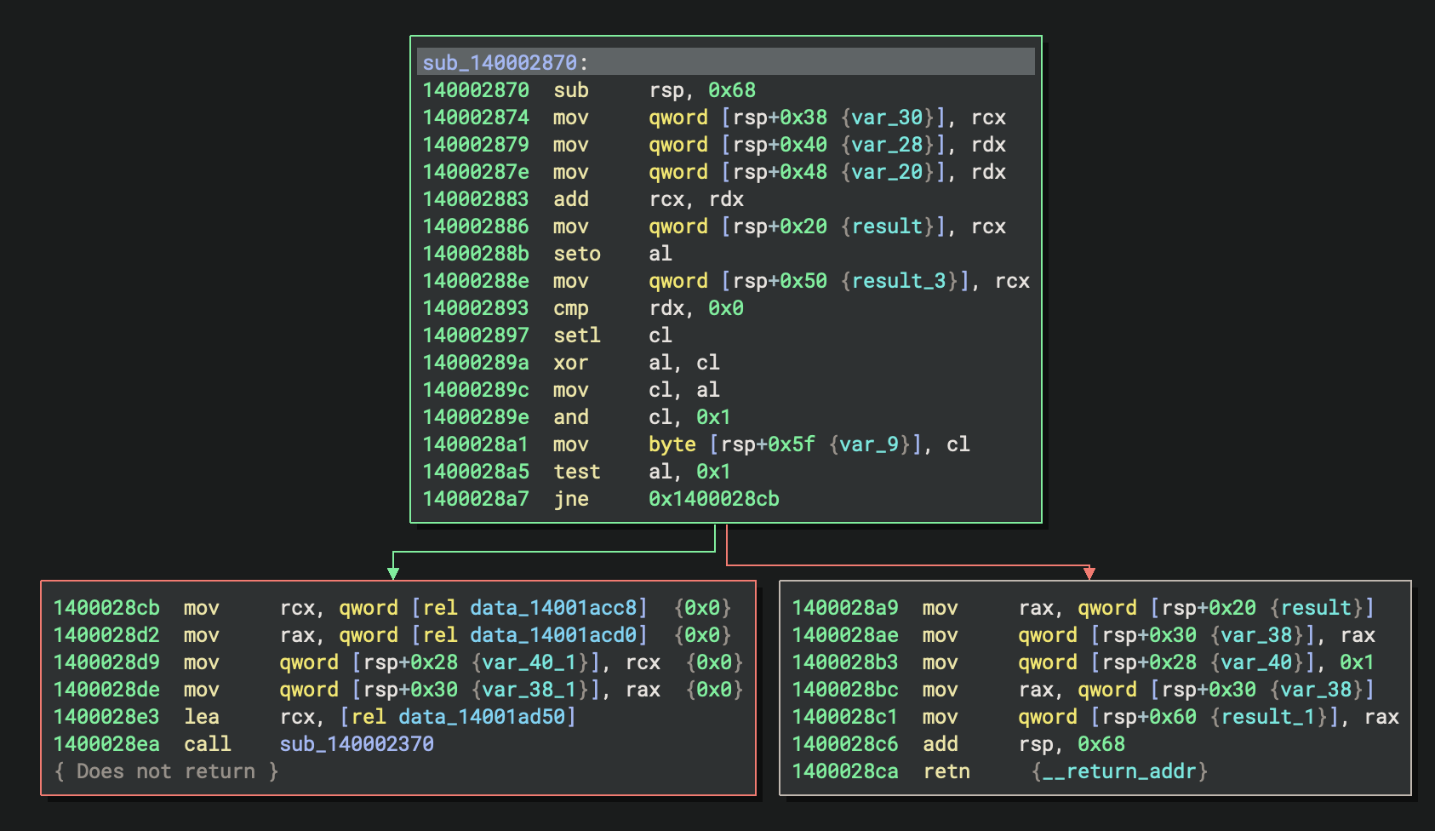1435x831 pixels.
Task: Select the result_1 variable
Action: click(1268, 717)
